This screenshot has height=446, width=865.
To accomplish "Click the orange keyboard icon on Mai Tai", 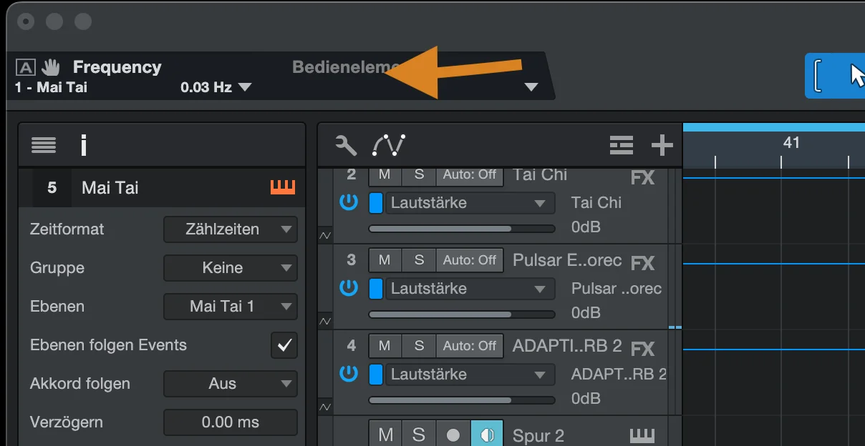I will tap(283, 187).
